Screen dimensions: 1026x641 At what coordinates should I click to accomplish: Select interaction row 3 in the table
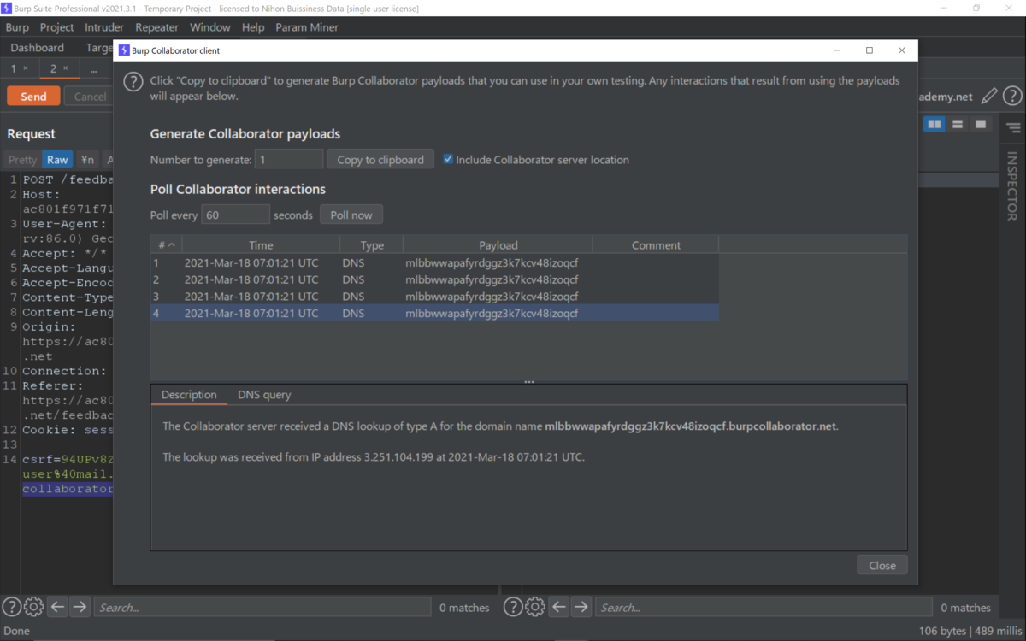(x=434, y=297)
